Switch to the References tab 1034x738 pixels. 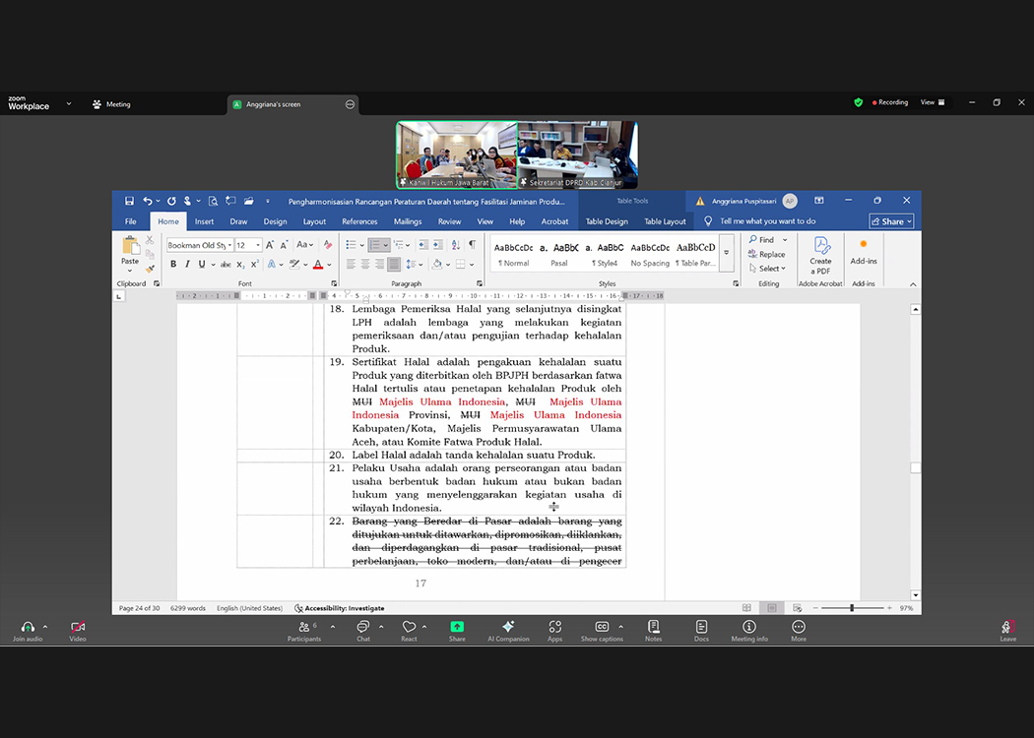[359, 221]
